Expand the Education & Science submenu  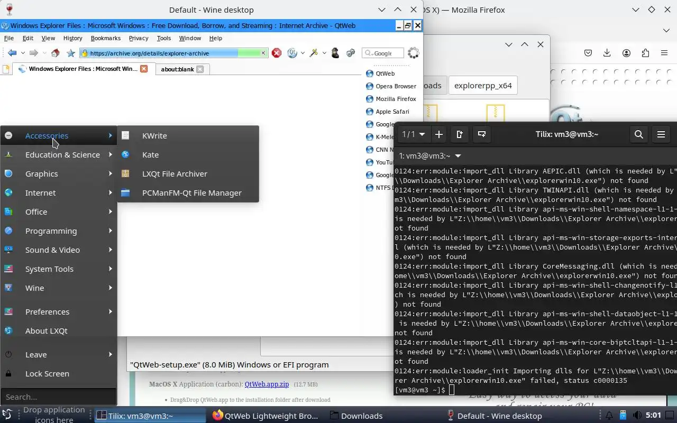coord(58,154)
